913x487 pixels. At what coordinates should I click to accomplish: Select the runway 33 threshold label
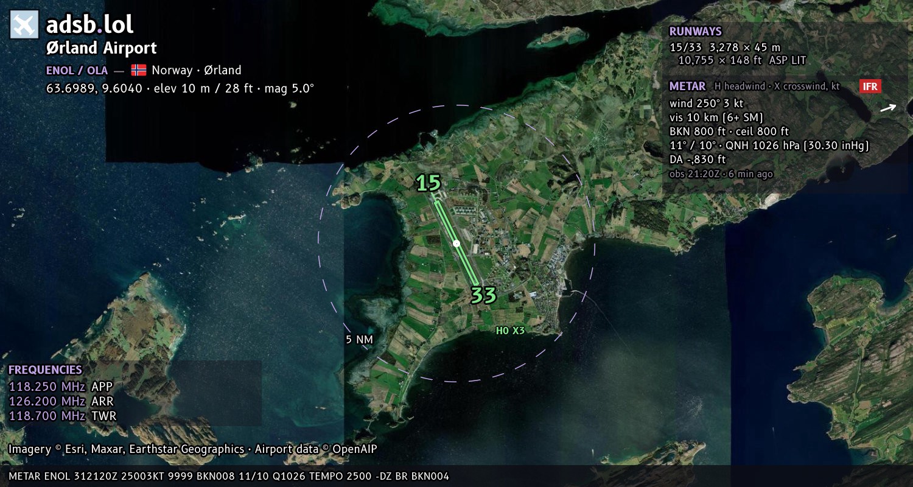click(484, 295)
